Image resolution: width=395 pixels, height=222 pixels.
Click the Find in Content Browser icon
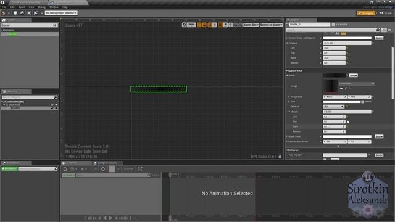(x=22, y=13)
